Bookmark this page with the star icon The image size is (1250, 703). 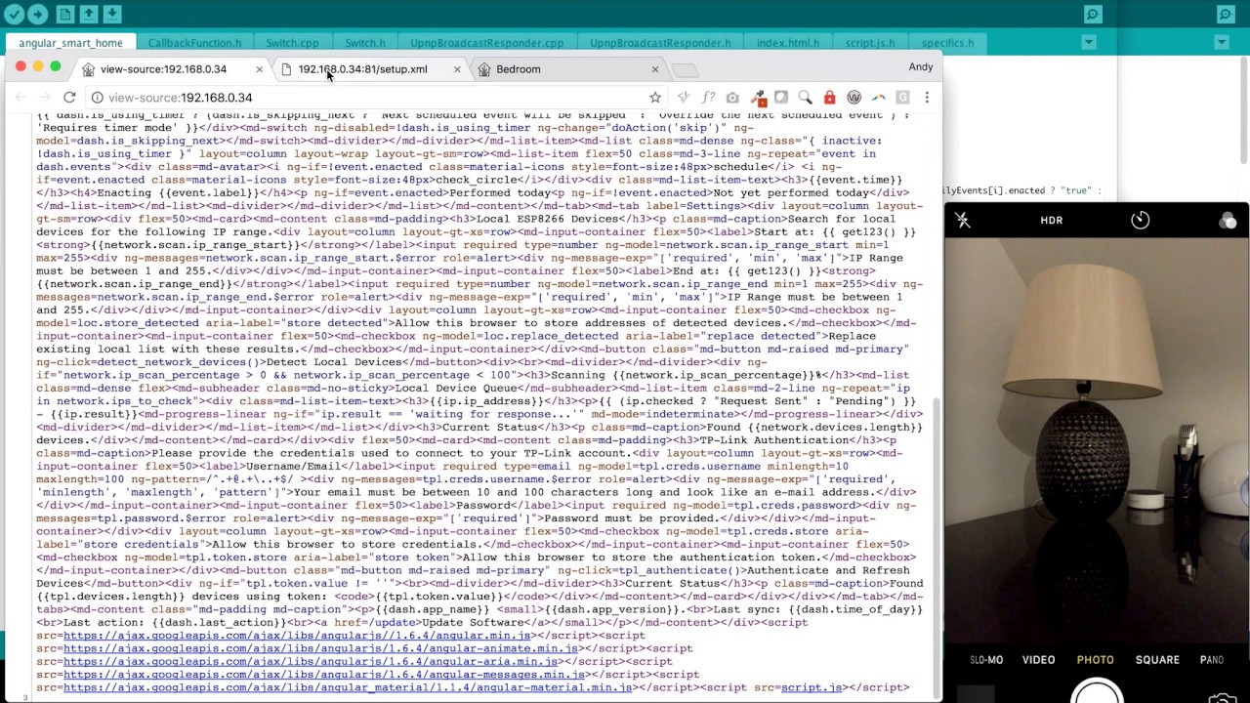coord(655,98)
